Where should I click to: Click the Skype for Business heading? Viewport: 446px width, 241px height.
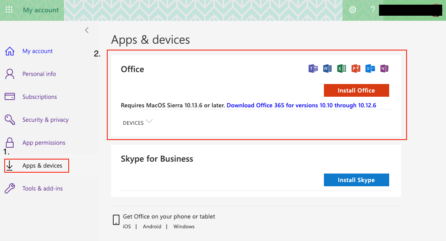point(157,159)
